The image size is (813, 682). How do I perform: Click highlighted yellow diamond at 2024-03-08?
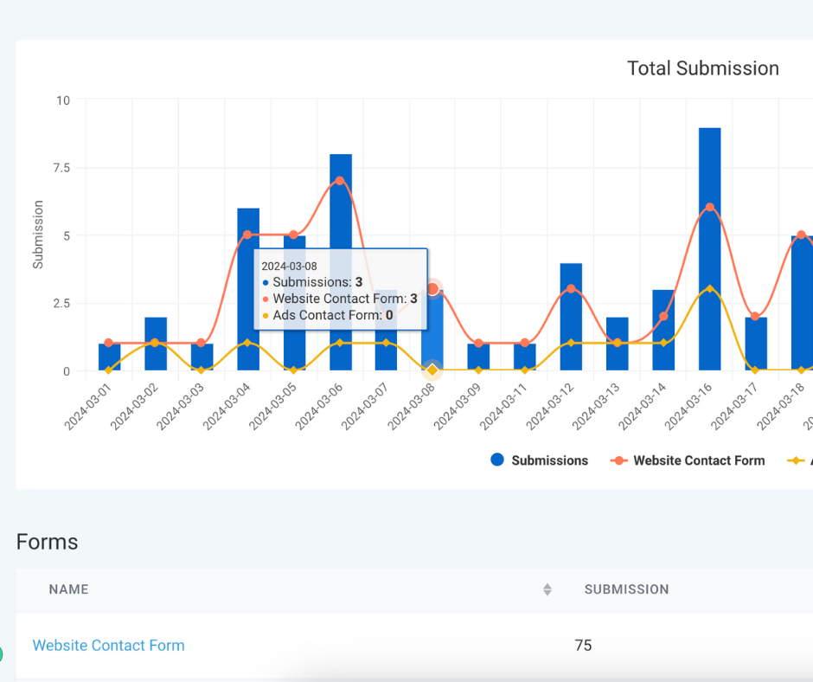pyautogui.click(x=432, y=370)
